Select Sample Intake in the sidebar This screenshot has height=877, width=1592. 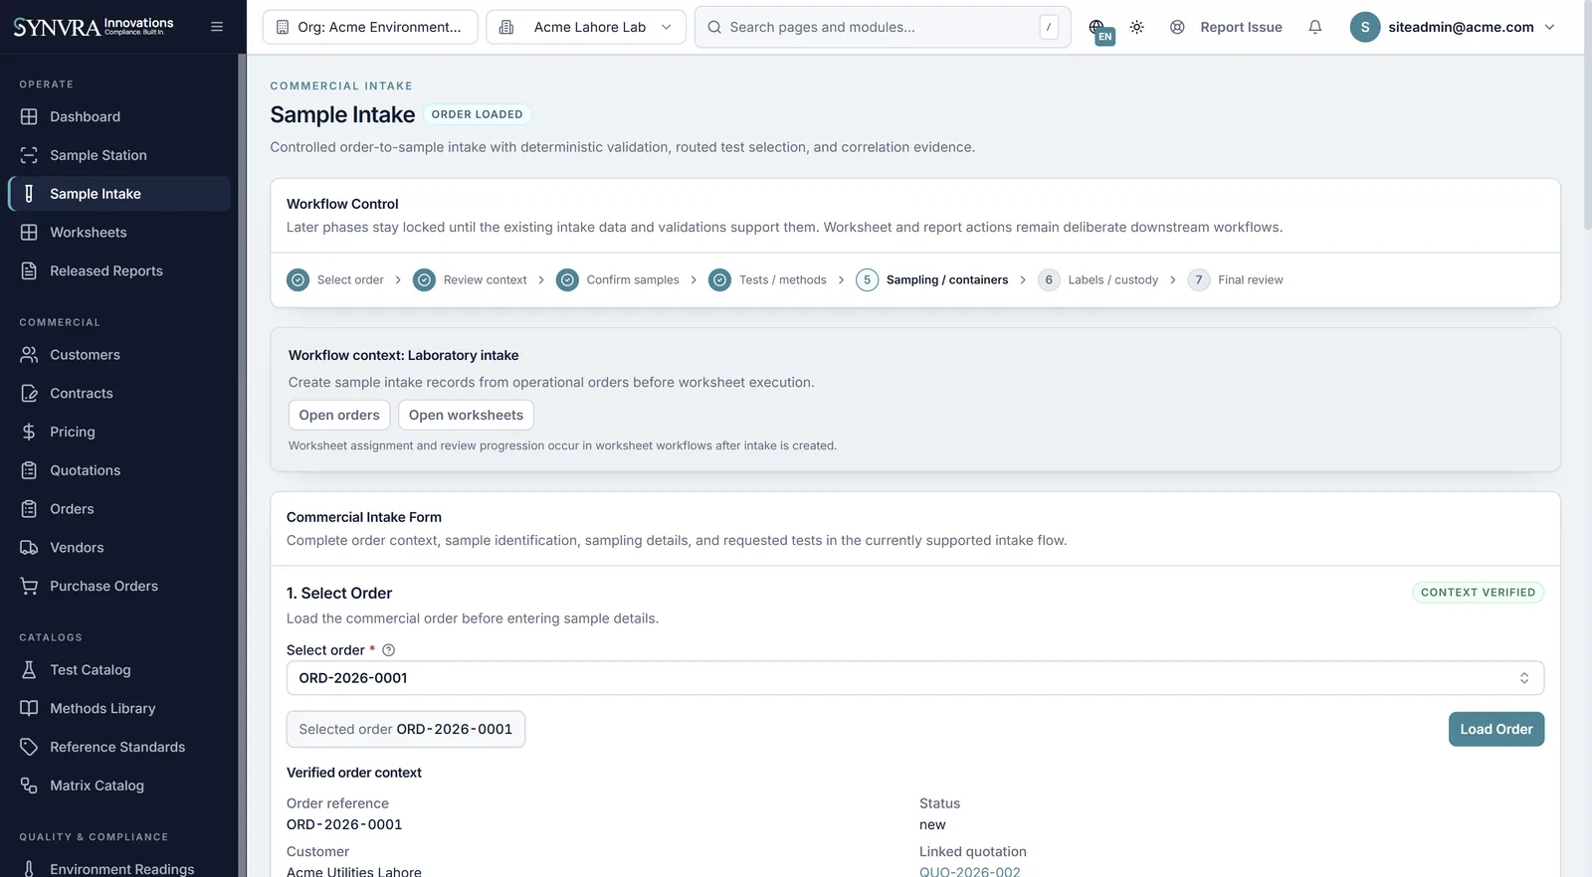click(119, 194)
